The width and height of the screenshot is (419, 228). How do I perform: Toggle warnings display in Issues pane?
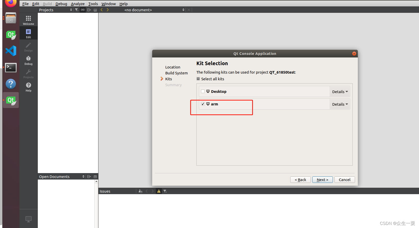pos(159,191)
